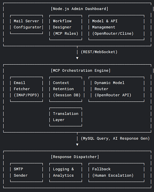This screenshot has width=154, height=192.
Task: Click the arrow below MySQL Query label
Action: pos(77,145)
